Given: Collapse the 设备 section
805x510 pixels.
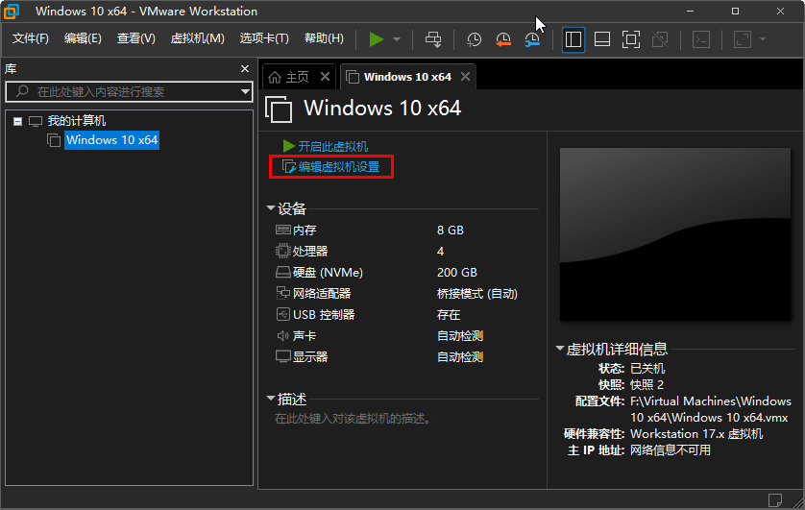Looking at the screenshot, I should (271, 207).
